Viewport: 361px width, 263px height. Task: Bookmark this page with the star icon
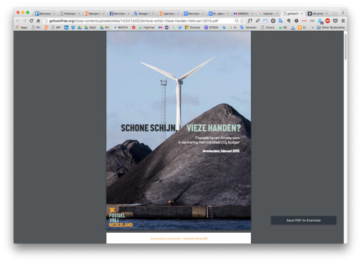tap(242, 20)
